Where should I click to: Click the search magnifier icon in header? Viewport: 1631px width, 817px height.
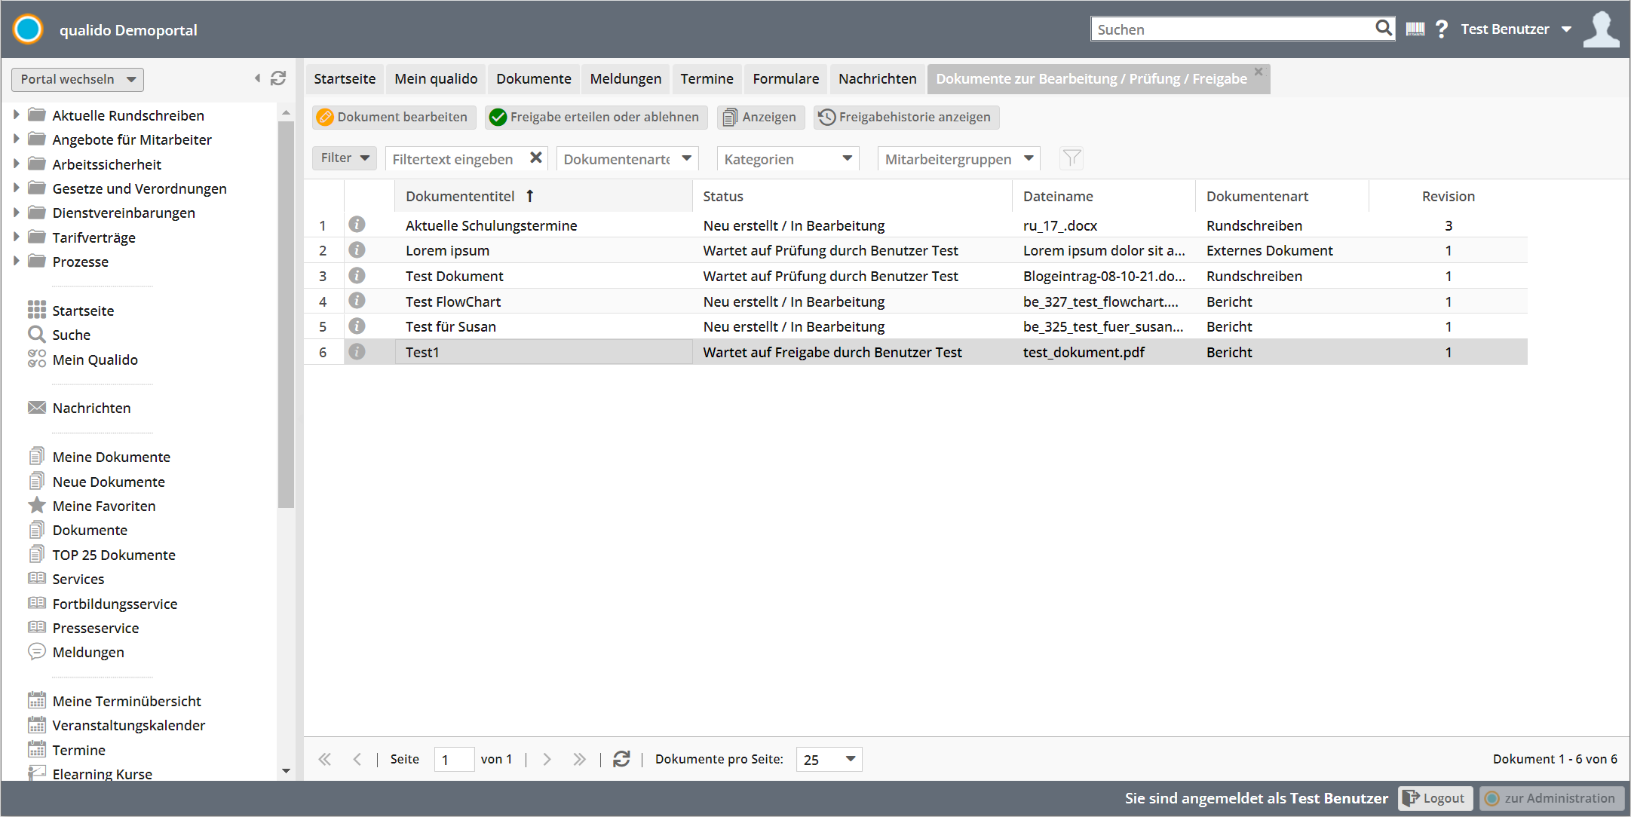click(1383, 29)
